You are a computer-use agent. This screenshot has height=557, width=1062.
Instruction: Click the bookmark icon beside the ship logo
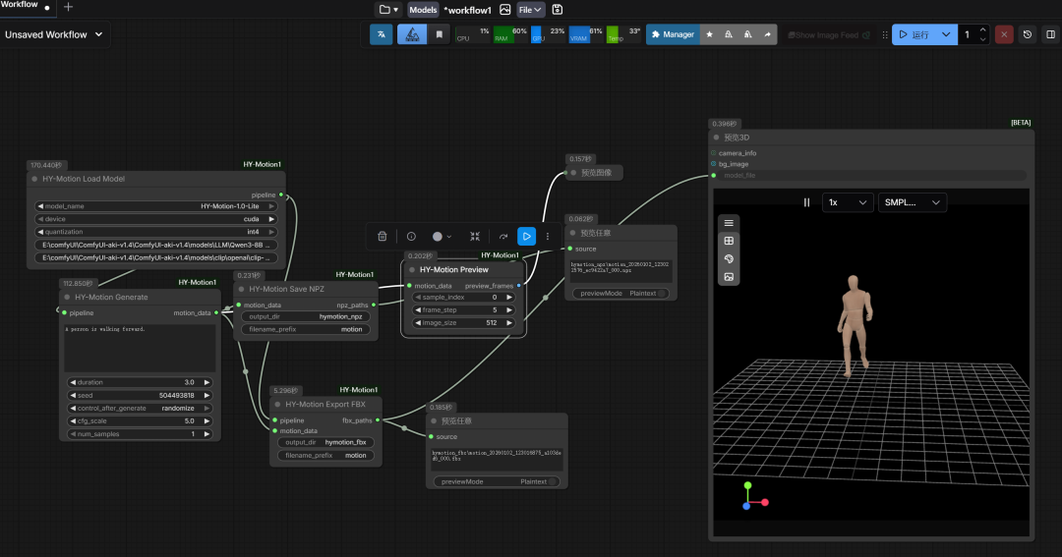(x=439, y=34)
